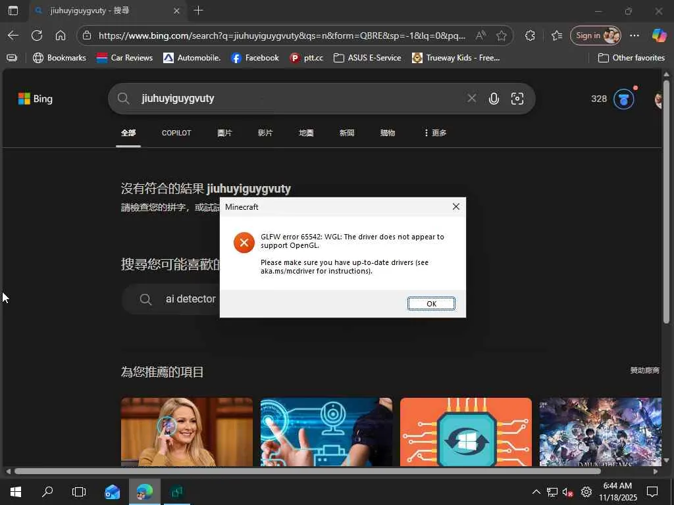Click the site info lock icon
The image size is (674, 505).
pyautogui.click(x=87, y=36)
